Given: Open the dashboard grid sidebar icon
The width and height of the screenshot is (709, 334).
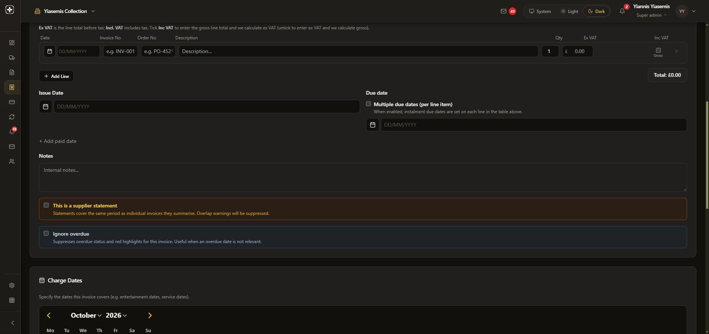Looking at the screenshot, I should point(12,43).
